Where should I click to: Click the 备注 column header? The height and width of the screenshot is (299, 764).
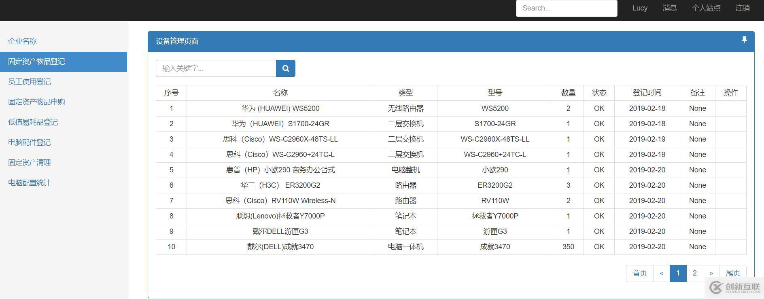coord(698,93)
